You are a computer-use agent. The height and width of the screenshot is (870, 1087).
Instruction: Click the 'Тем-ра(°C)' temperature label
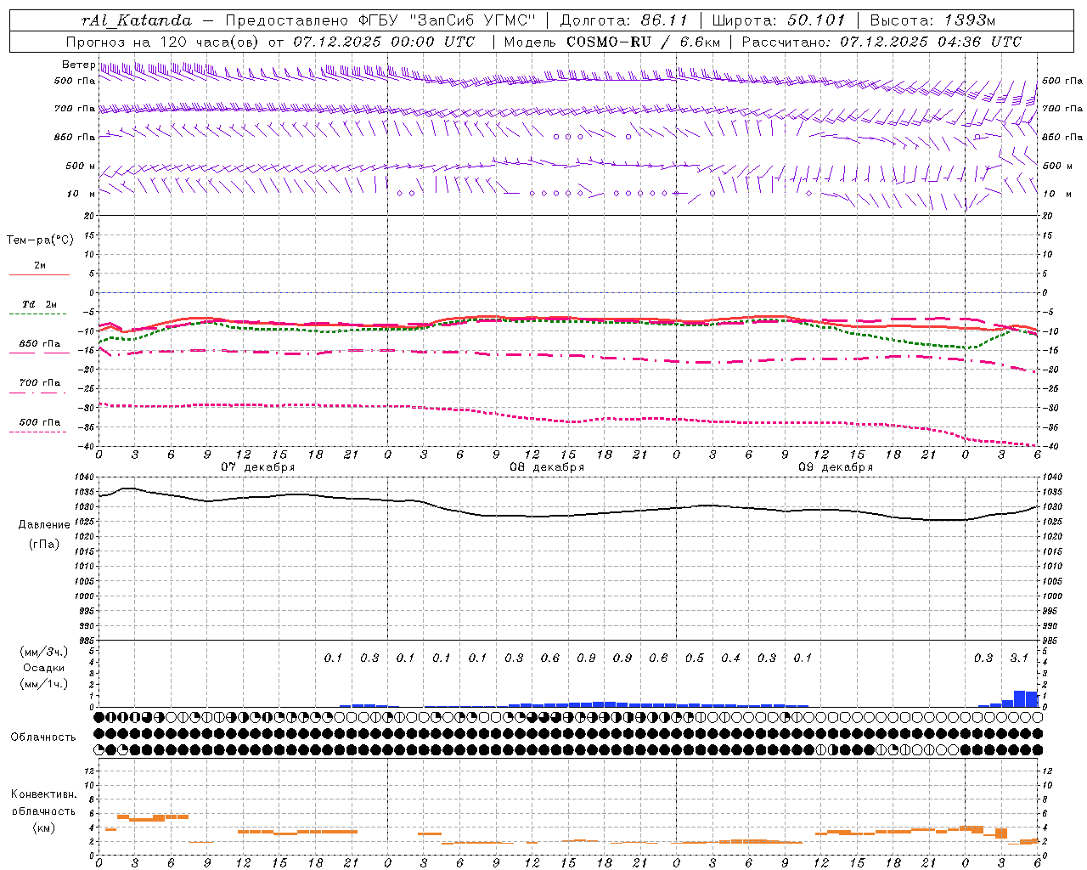[40, 240]
